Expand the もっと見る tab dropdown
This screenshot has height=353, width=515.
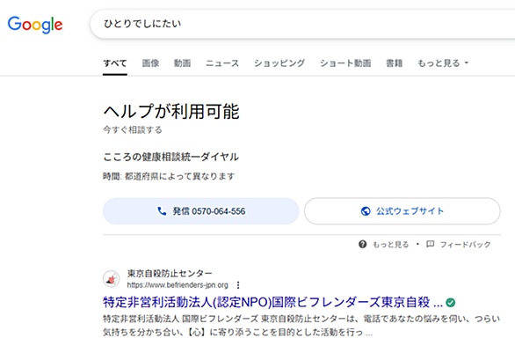(x=443, y=63)
